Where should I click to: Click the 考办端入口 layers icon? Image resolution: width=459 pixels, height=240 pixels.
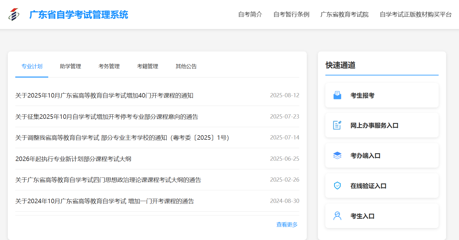coord(338,155)
